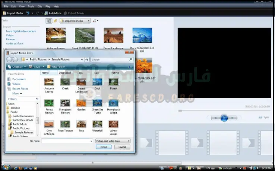Image resolution: width=275 pixels, height=171 pixels.
Task: Click the Play button under preview
Action: coord(224,118)
